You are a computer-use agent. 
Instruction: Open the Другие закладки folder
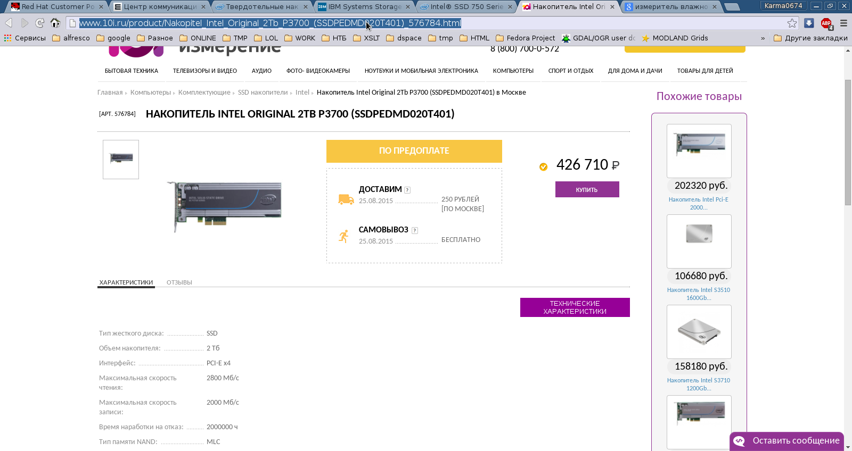click(x=810, y=38)
